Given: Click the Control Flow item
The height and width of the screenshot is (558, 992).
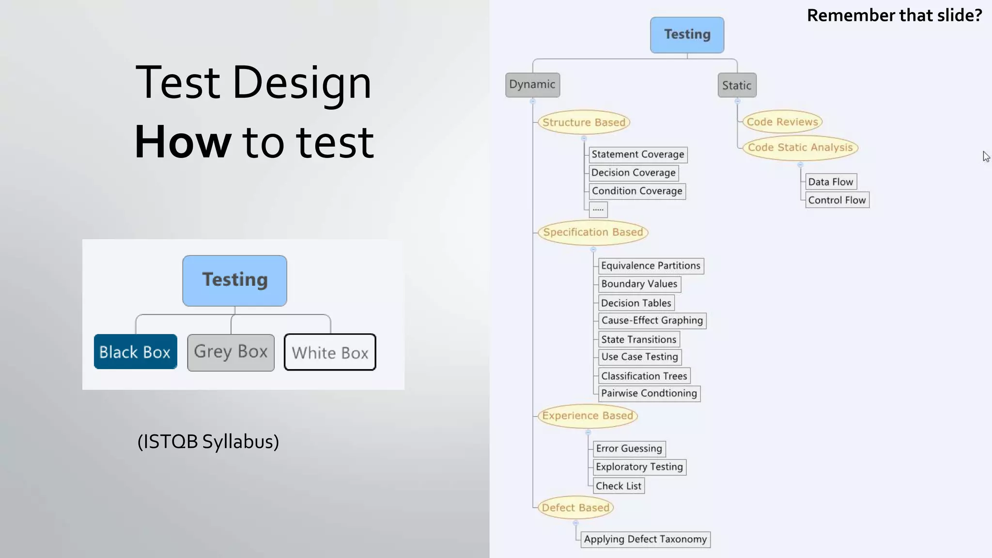Looking at the screenshot, I should 837,200.
